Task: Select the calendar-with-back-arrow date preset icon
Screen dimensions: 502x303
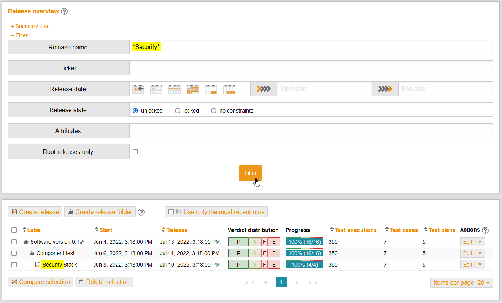Action: tap(138, 89)
